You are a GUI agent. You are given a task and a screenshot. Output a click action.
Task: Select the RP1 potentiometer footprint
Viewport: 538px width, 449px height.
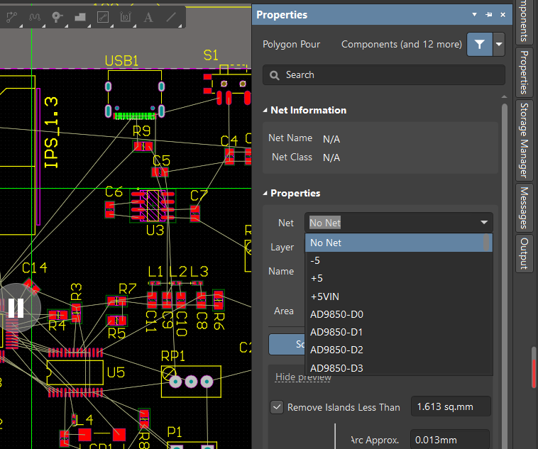(x=191, y=382)
